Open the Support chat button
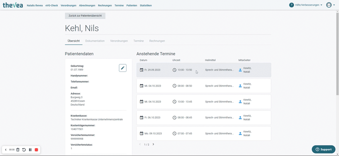339x156 pixels. click(x=324, y=149)
